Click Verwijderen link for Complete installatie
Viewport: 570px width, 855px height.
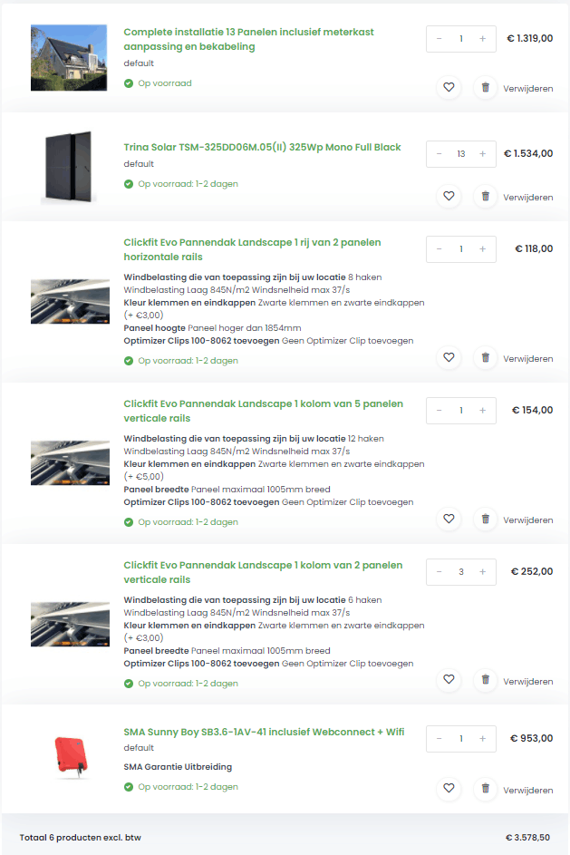point(528,88)
